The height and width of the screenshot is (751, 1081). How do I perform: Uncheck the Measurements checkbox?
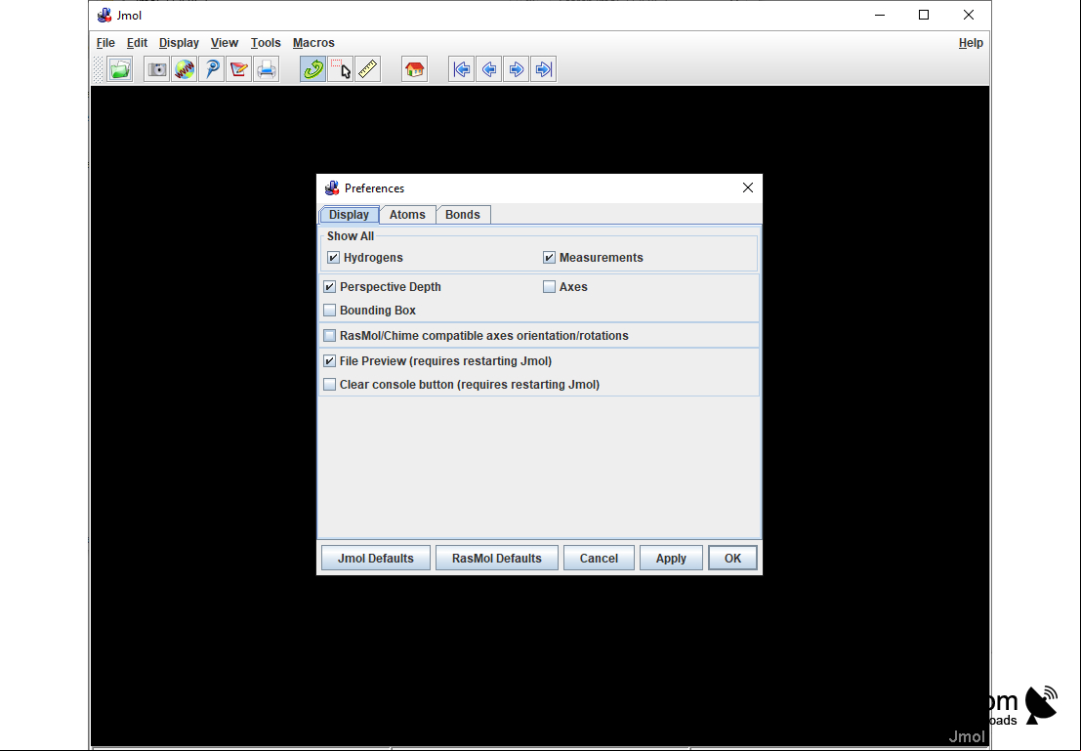tap(549, 257)
